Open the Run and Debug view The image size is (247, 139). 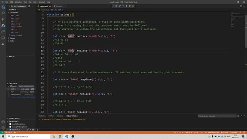tap(3, 25)
